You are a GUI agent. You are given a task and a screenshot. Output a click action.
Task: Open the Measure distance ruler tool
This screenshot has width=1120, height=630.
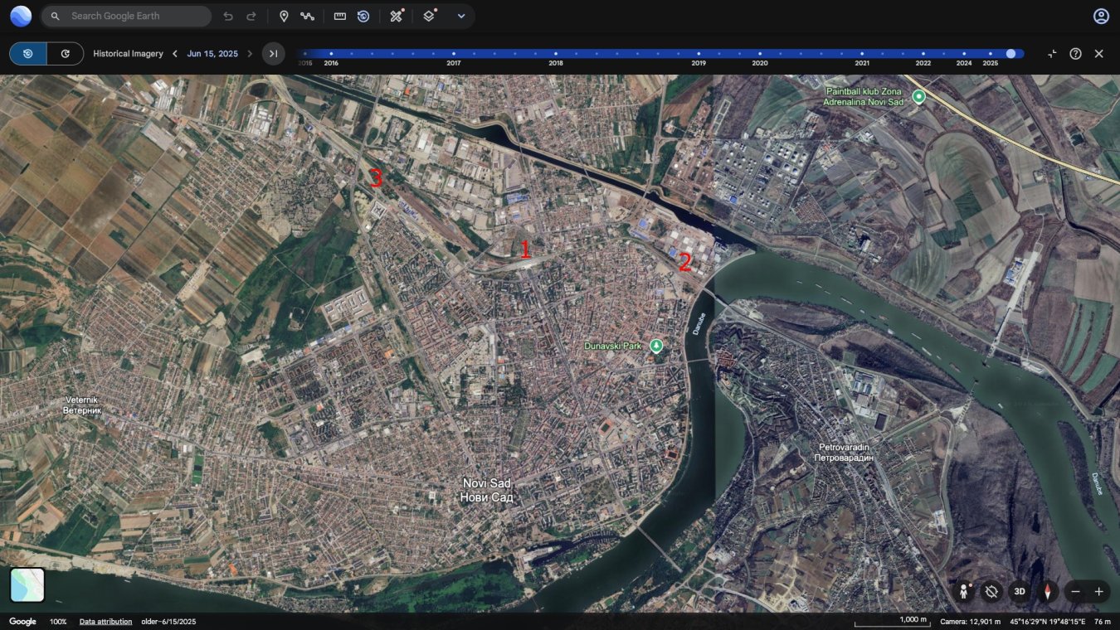point(340,17)
